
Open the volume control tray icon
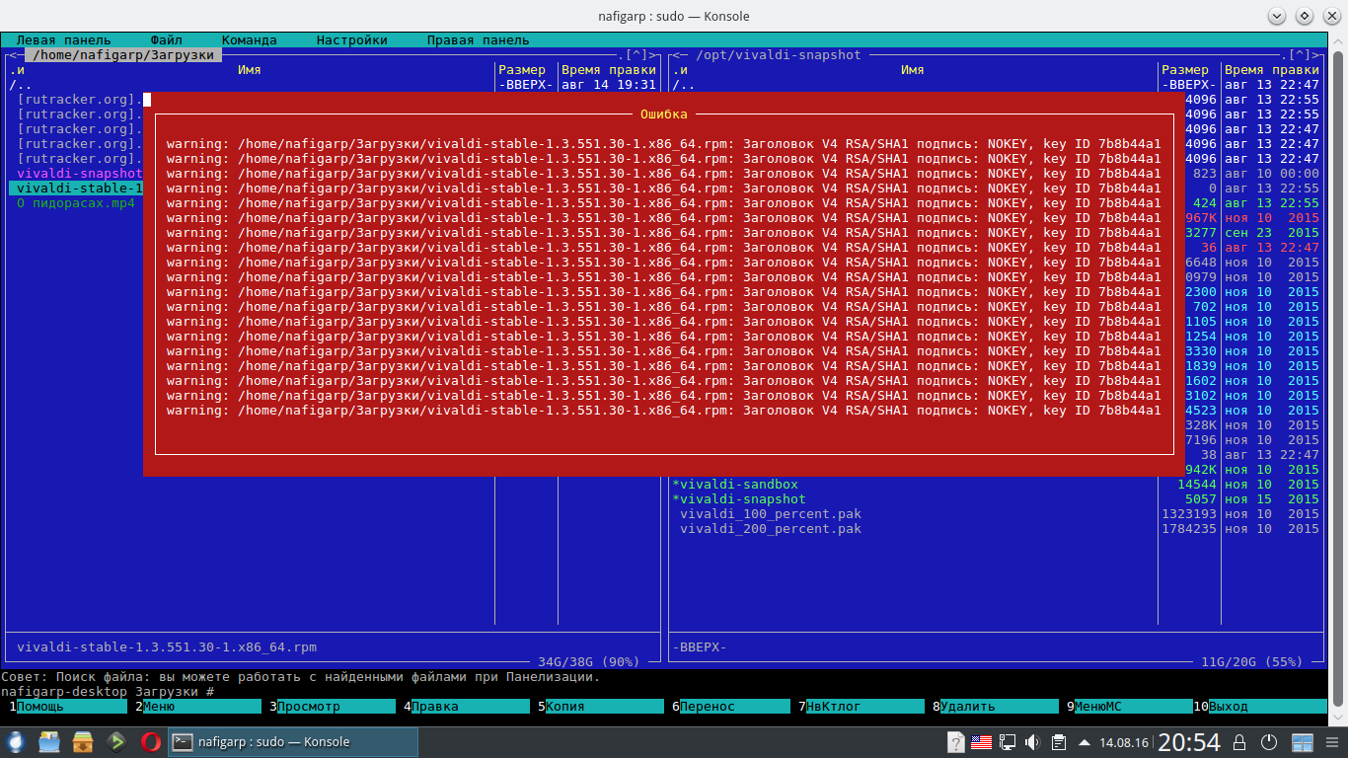click(x=1033, y=742)
